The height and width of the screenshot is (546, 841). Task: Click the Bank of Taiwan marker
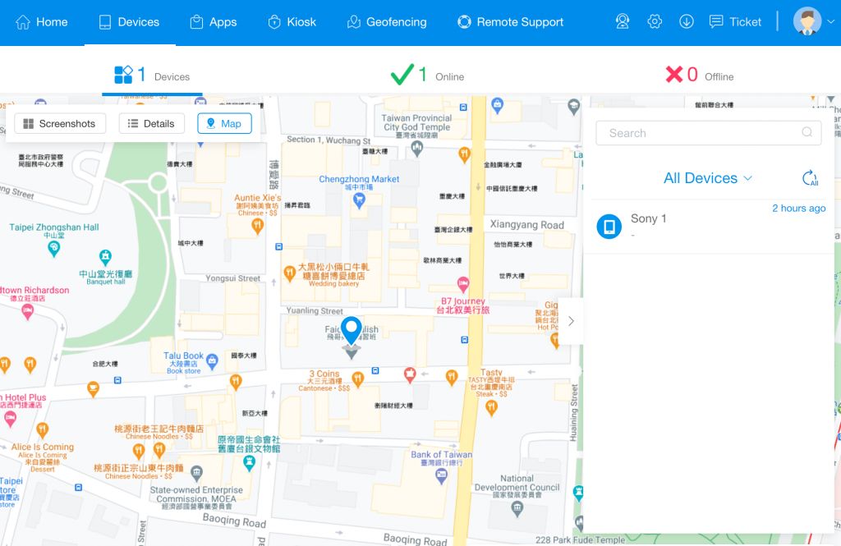click(x=441, y=475)
